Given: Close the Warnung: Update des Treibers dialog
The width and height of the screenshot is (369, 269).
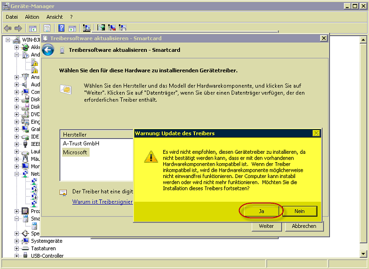Looking at the screenshot, I should pyautogui.click(x=316, y=134).
